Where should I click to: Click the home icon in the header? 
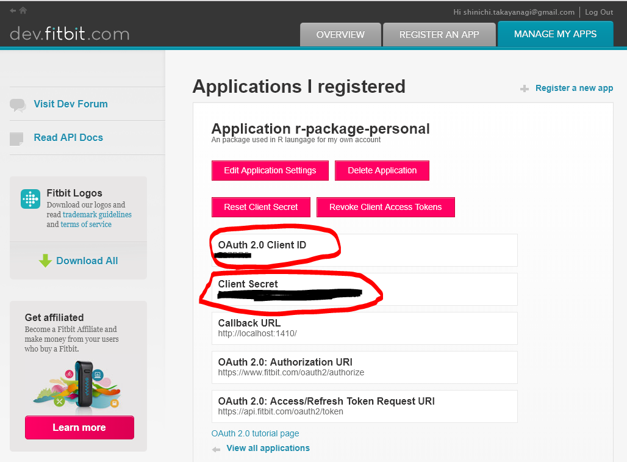[x=23, y=10]
